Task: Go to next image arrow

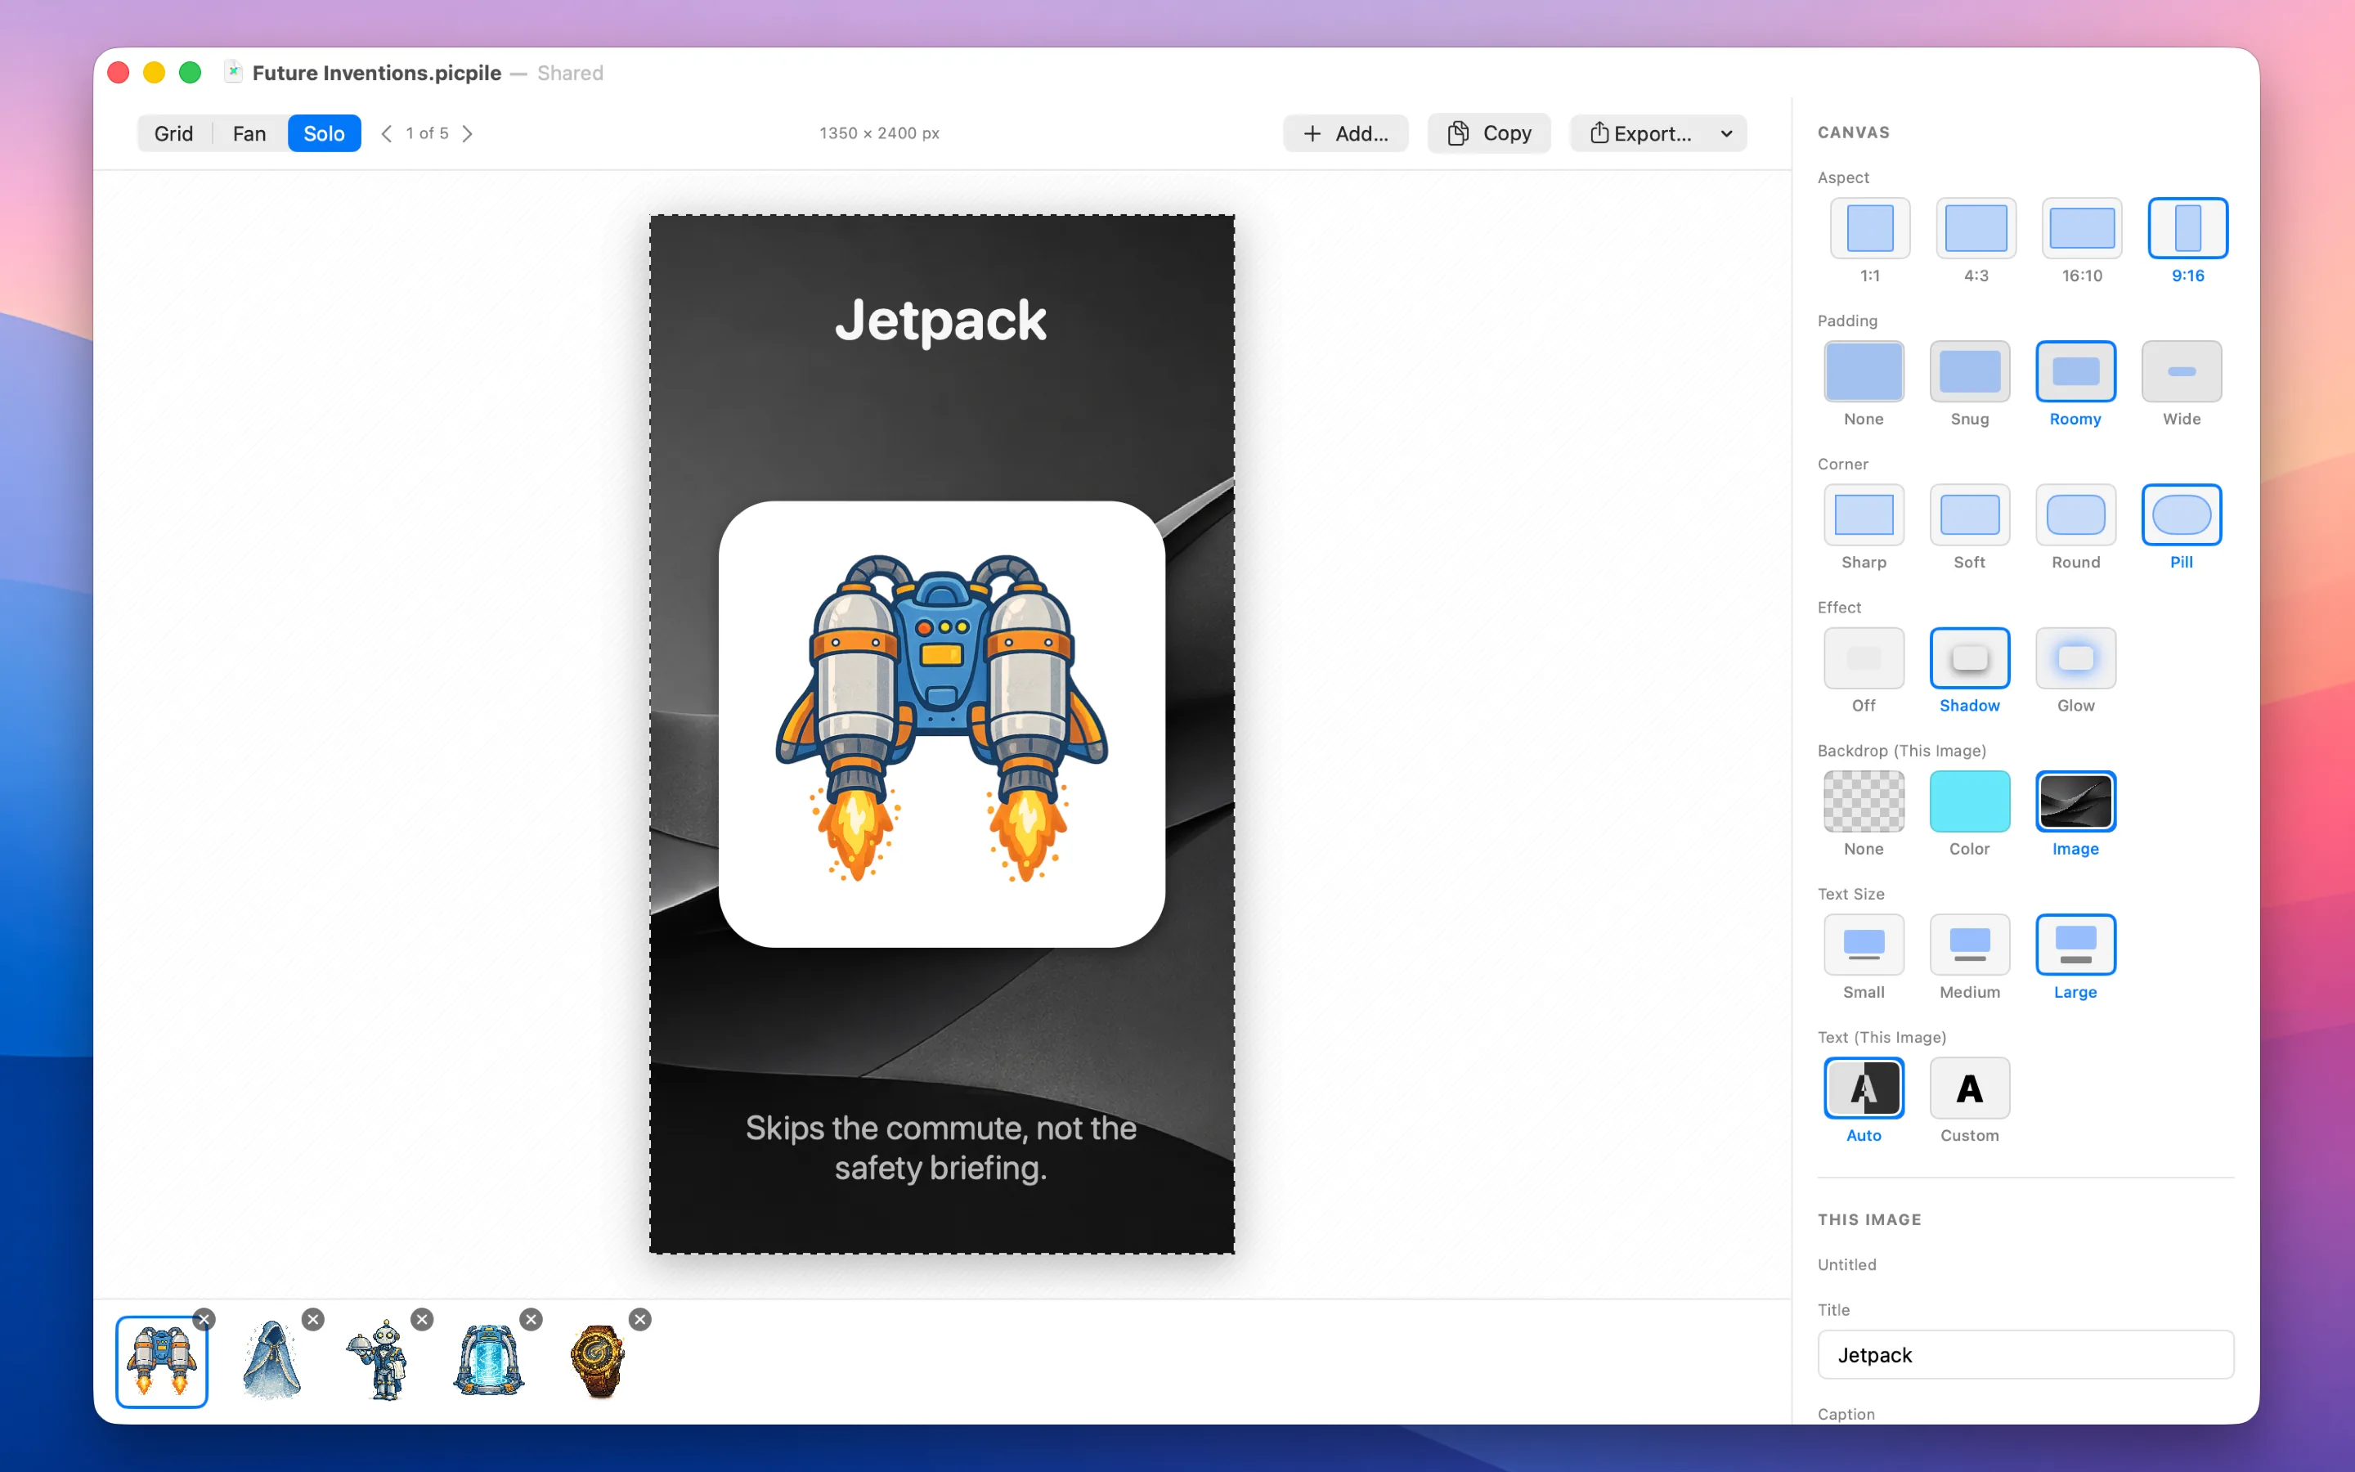Action: point(467,133)
